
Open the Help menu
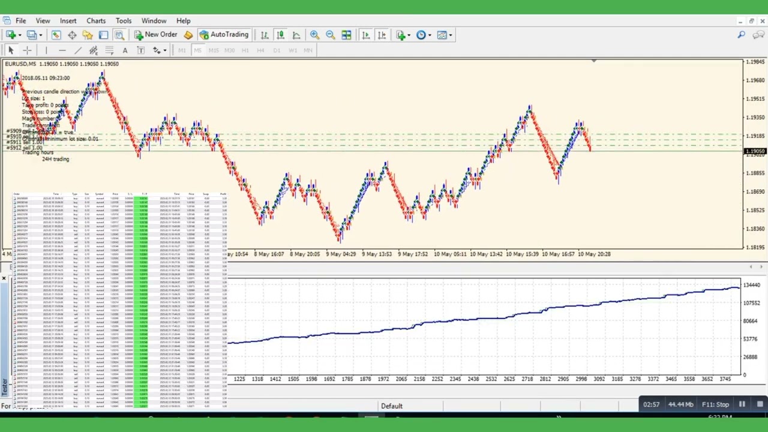tap(184, 20)
